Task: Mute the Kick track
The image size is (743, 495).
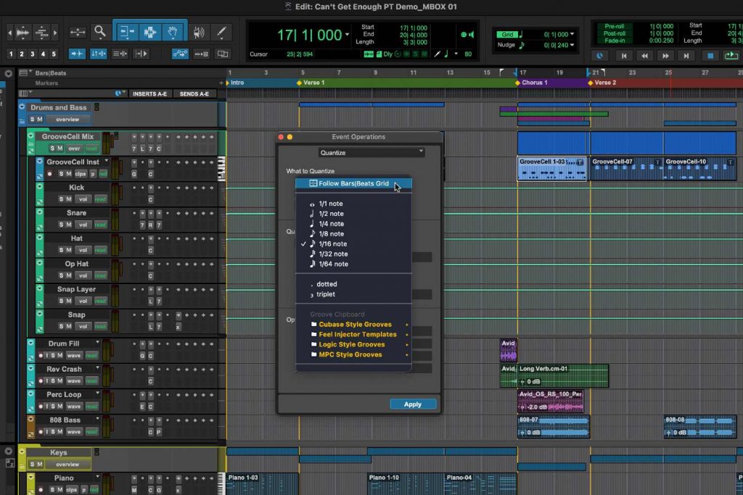Action: [69, 199]
